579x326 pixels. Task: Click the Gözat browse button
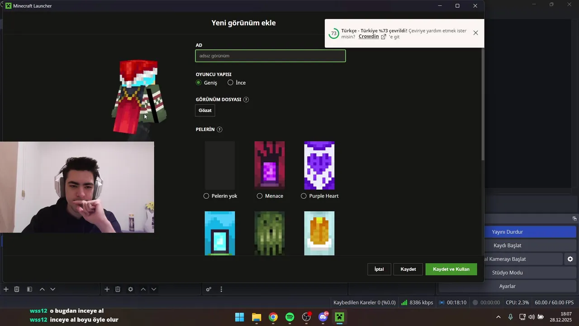(205, 110)
